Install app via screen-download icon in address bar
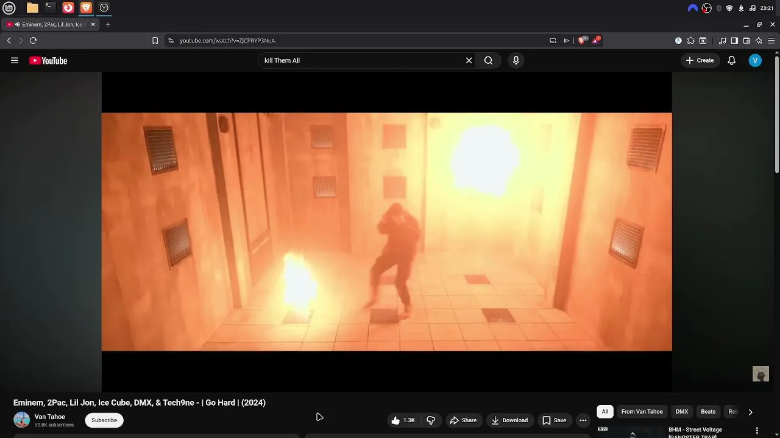The width and height of the screenshot is (780, 438). pos(553,40)
